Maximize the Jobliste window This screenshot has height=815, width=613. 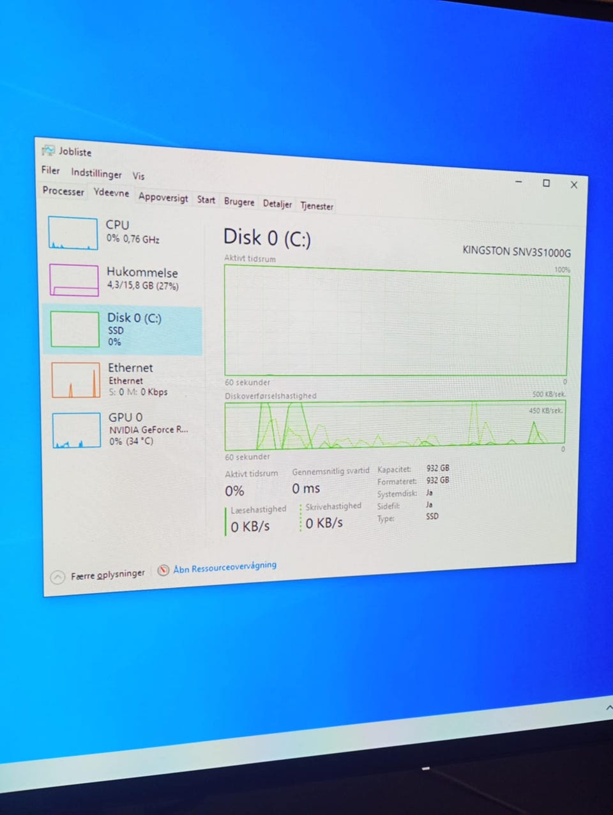coord(546,183)
